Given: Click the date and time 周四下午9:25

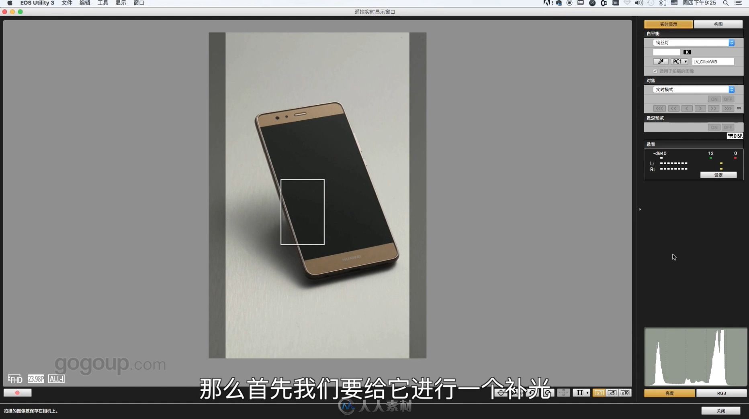Looking at the screenshot, I should coord(699,3).
